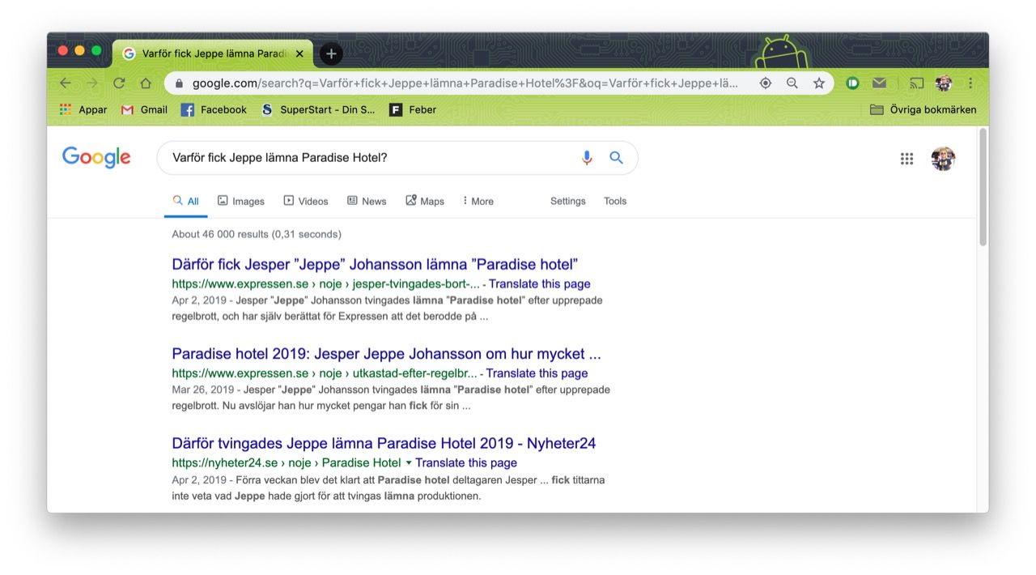Open a new tab with the plus button

331,53
